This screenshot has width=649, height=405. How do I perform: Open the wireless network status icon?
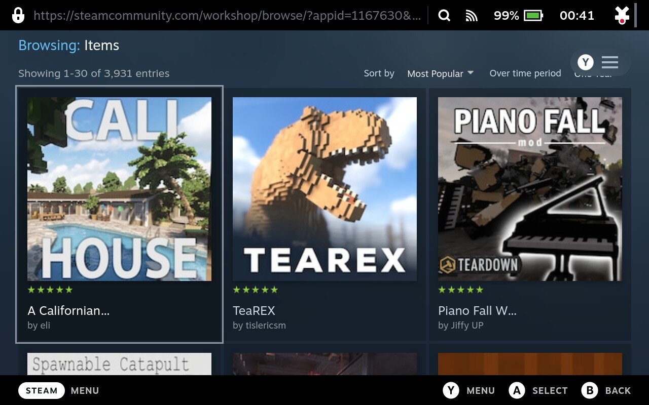tap(472, 16)
